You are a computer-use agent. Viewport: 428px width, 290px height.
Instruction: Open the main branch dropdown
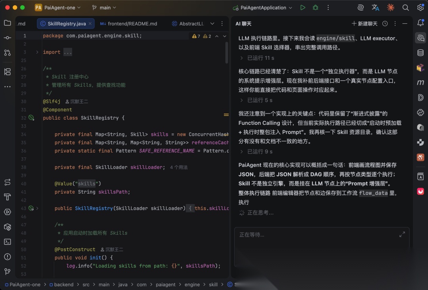pyautogui.click(x=104, y=8)
